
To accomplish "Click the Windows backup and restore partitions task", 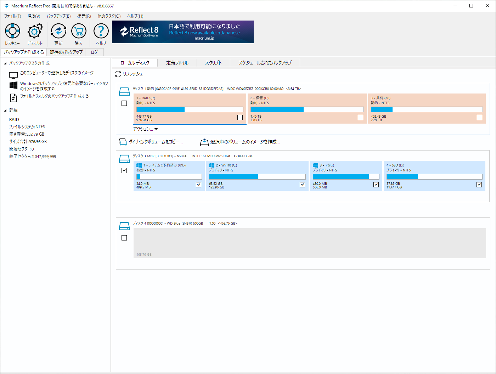I will point(64,86).
